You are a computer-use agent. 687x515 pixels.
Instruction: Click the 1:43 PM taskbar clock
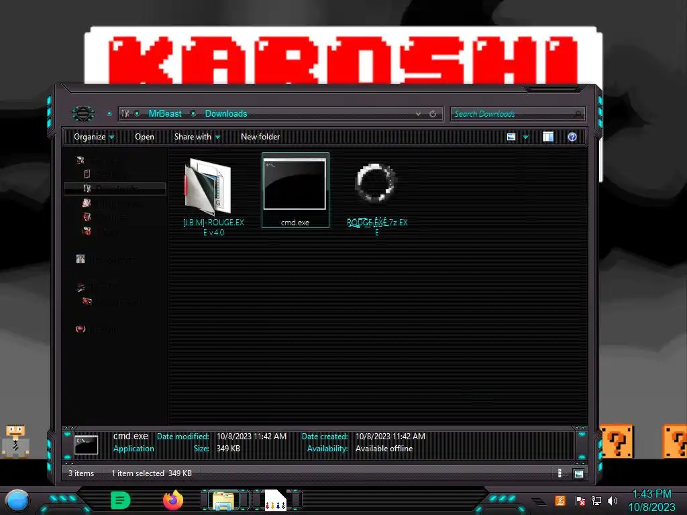click(652, 494)
